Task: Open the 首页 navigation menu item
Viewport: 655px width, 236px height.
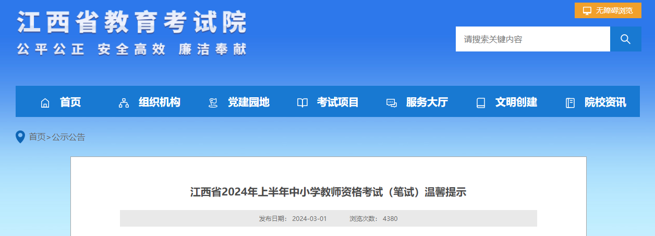Action: 70,102
